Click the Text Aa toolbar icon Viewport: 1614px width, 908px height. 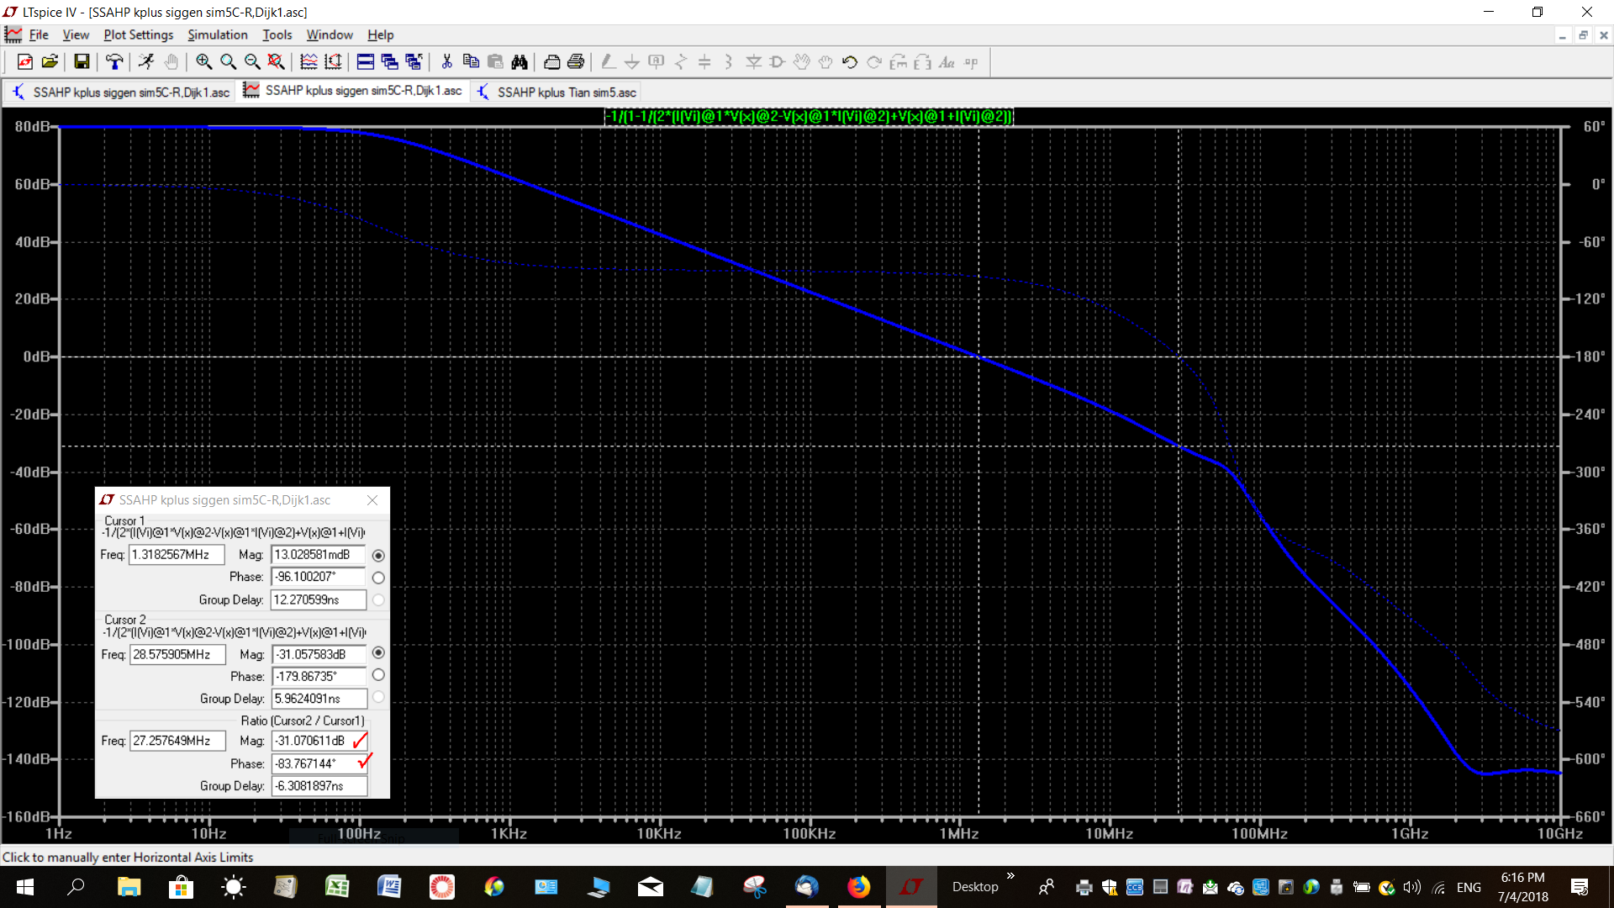click(x=947, y=61)
